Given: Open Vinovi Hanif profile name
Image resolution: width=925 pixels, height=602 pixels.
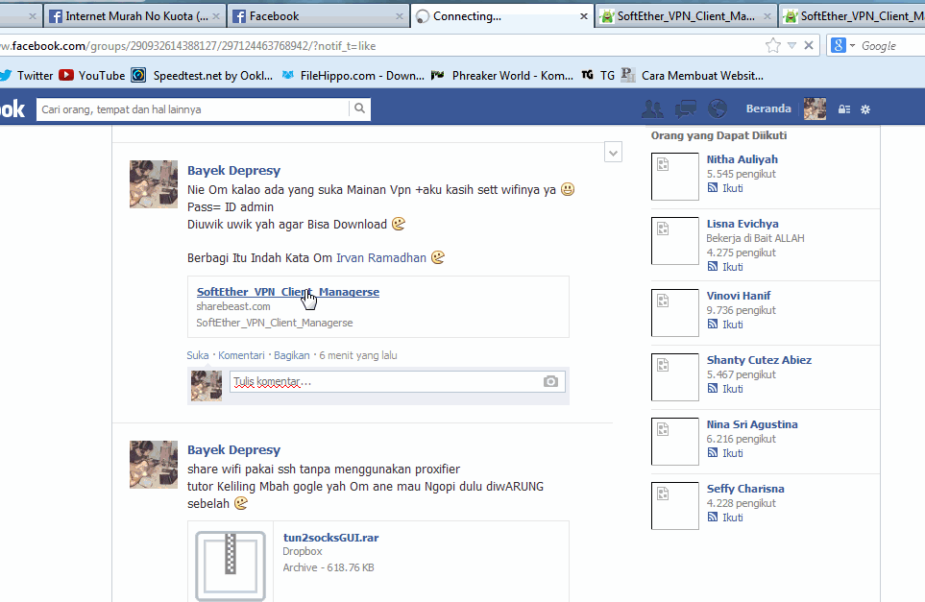Looking at the screenshot, I should [x=739, y=296].
